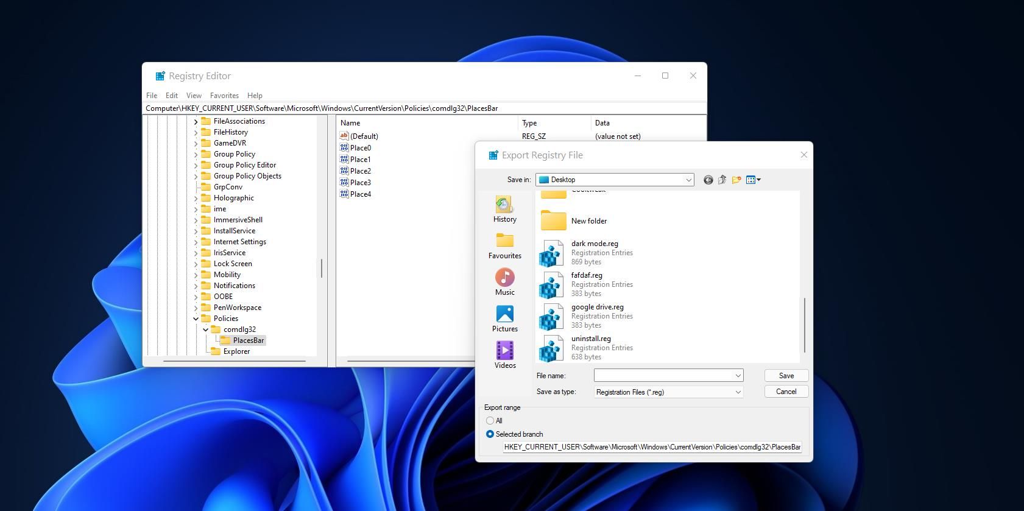Open the Edit menu in Registry Editor
Screen dimensions: 1024x511
coord(172,96)
